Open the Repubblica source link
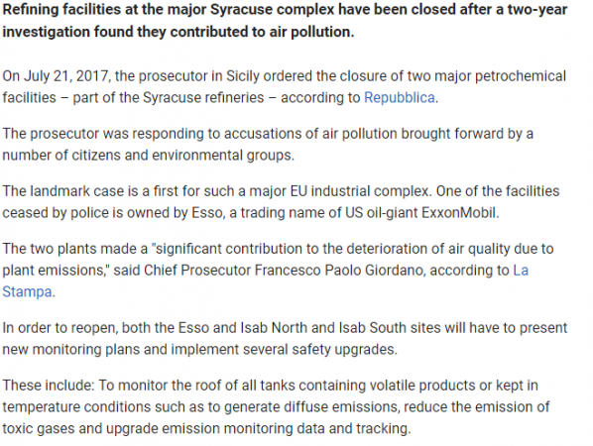 [x=399, y=97]
